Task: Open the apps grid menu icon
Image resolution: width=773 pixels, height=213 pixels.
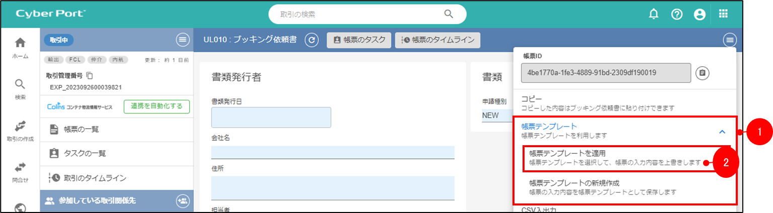Action: tap(723, 14)
